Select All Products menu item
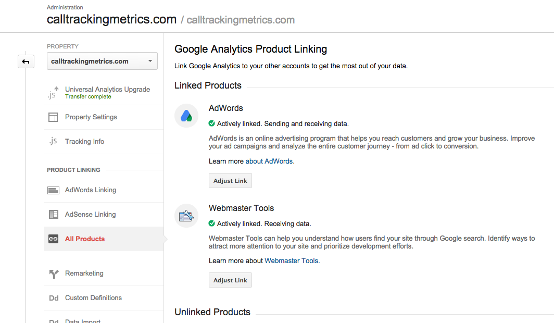 pyautogui.click(x=85, y=239)
